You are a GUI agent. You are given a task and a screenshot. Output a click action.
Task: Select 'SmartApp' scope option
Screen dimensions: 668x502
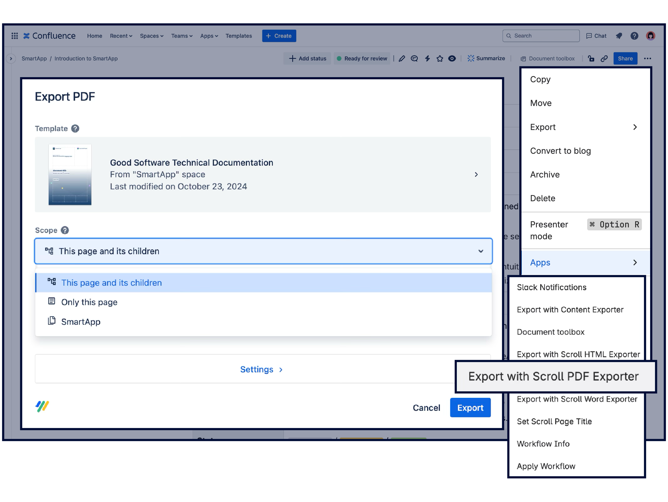[263, 322]
